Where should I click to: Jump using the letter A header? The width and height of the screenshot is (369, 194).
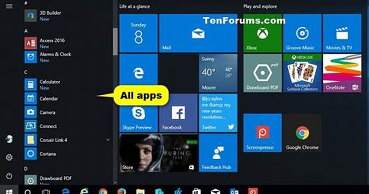(26, 31)
